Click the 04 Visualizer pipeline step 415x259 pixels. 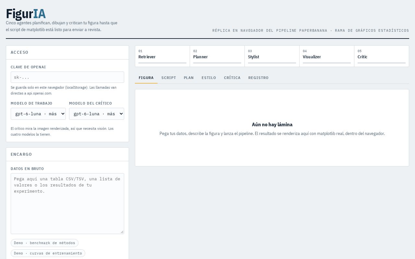pyautogui.click(x=327, y=56)
